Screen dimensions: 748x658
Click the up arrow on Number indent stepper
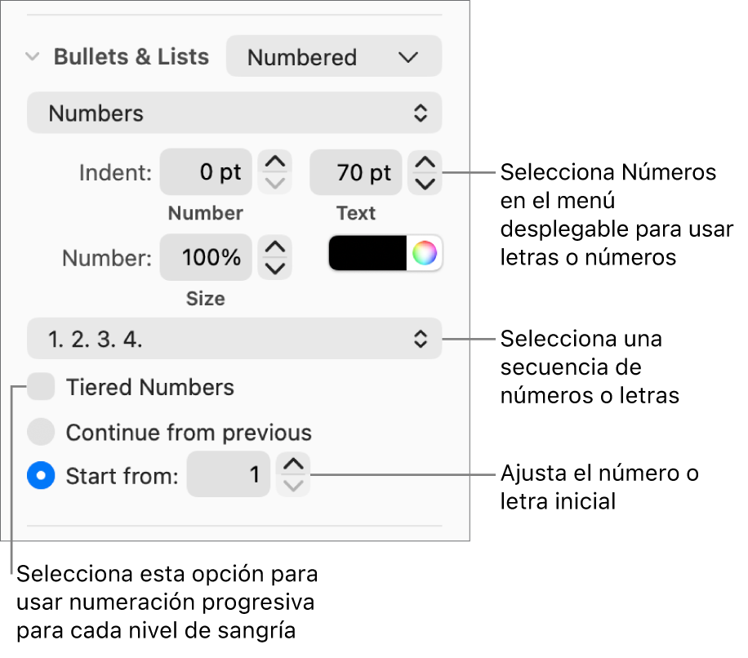point(275,161)
